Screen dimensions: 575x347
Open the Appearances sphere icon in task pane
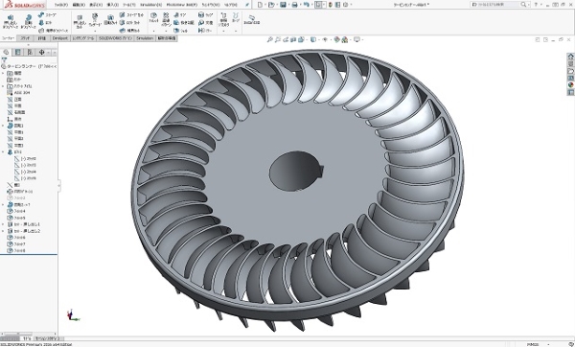tap(570, 85)
